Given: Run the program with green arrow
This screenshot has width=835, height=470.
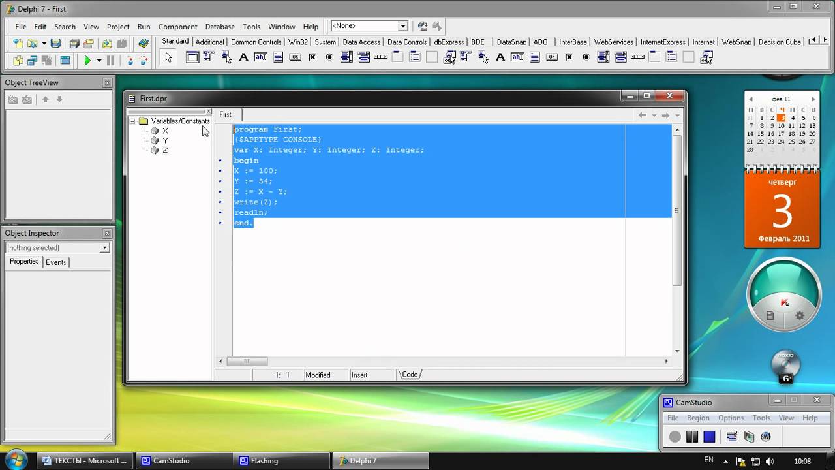Looking at the screenshot, I should click(87, 61).
